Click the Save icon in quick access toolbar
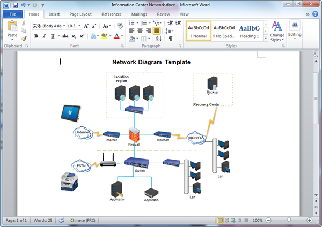 tap(16, 5)
